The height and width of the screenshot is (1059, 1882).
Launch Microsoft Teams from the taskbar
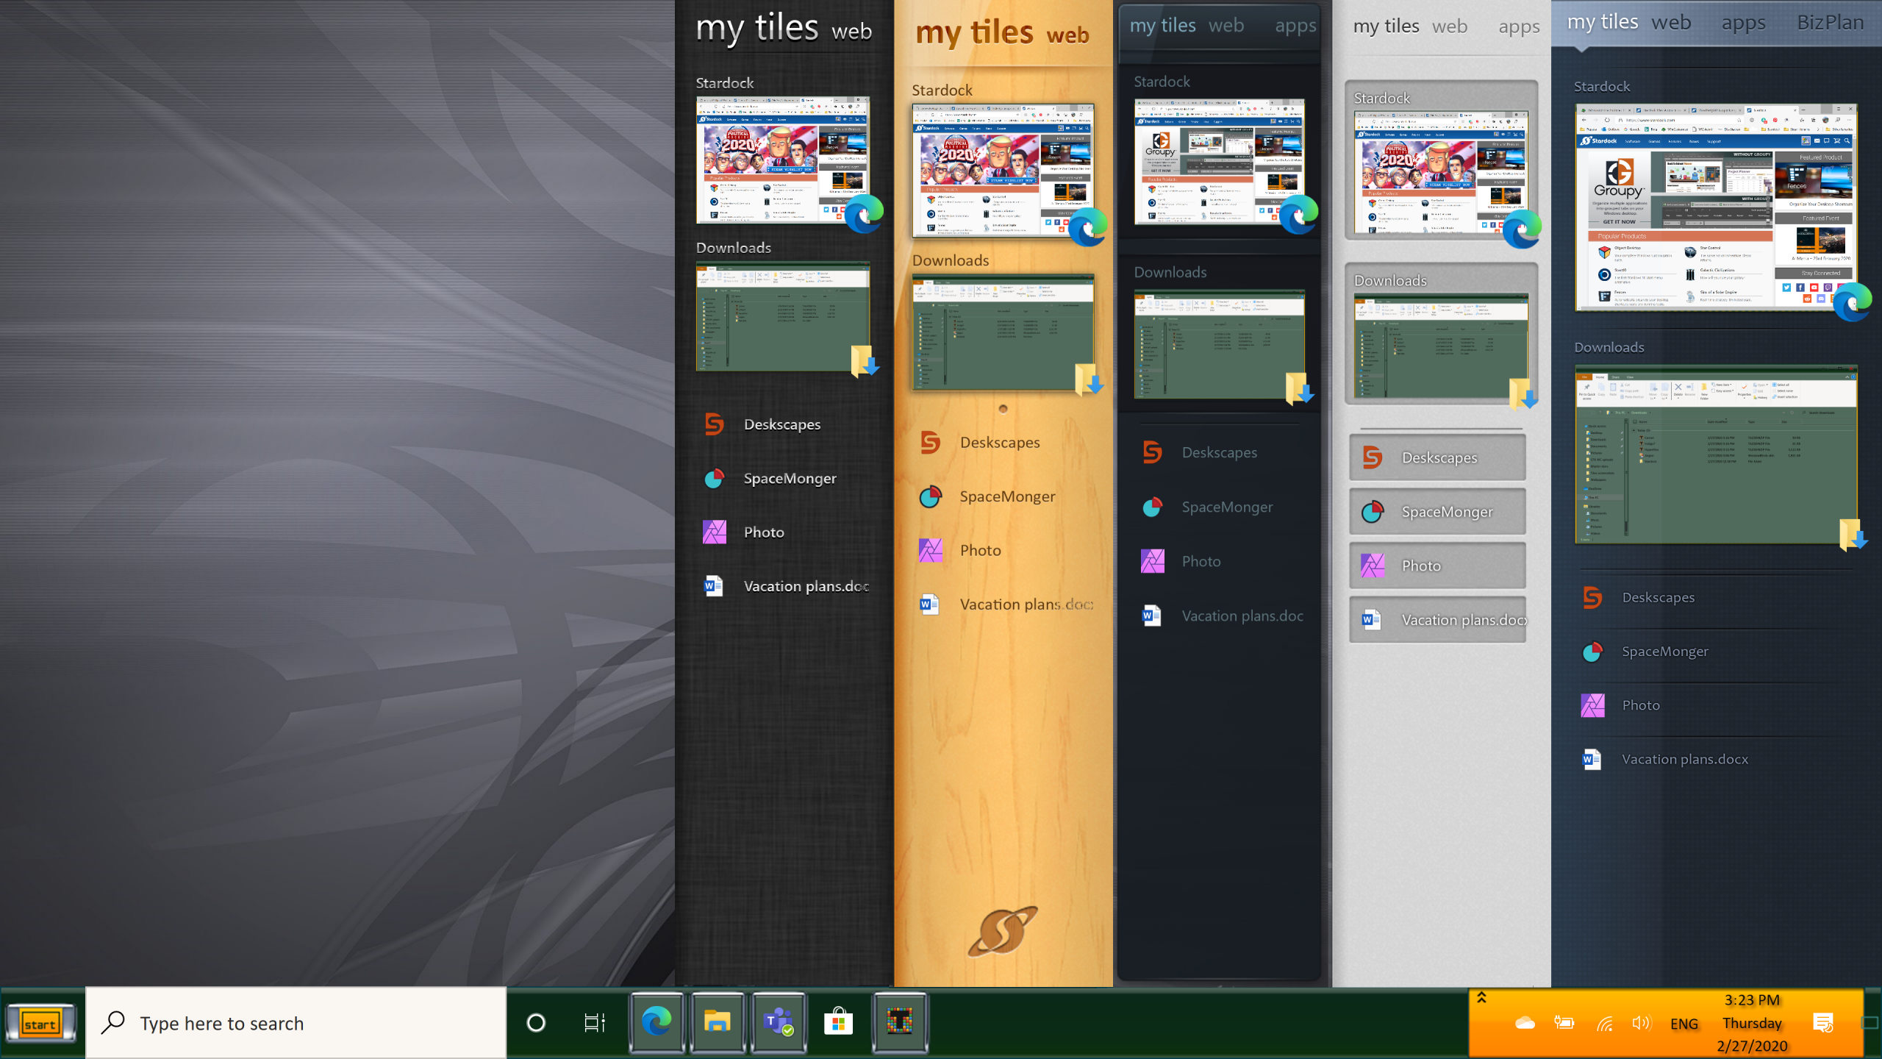(x=778, y=1021)
